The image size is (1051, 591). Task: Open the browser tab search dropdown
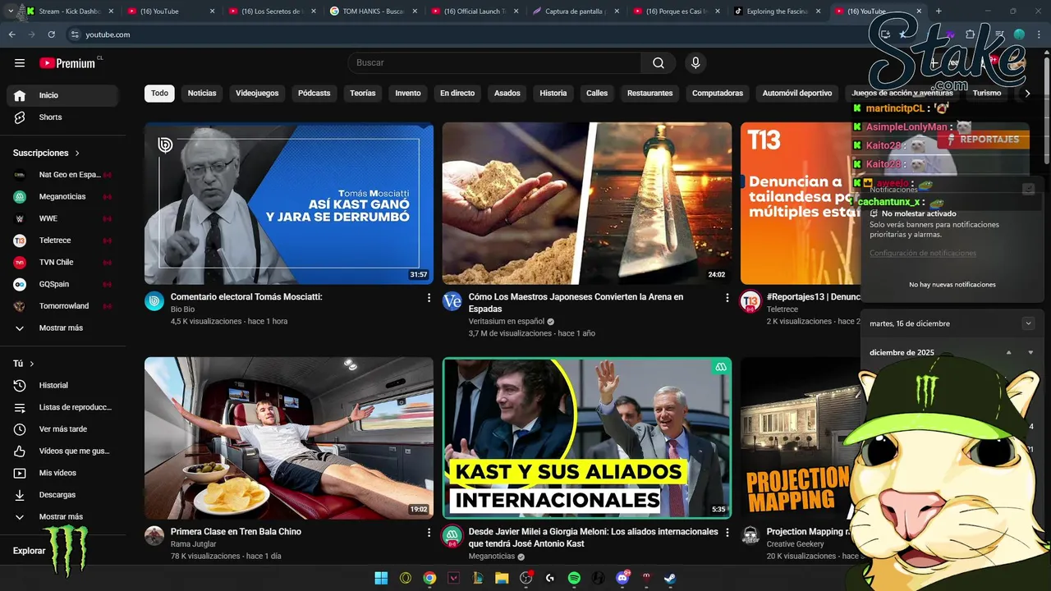(10, 11)
